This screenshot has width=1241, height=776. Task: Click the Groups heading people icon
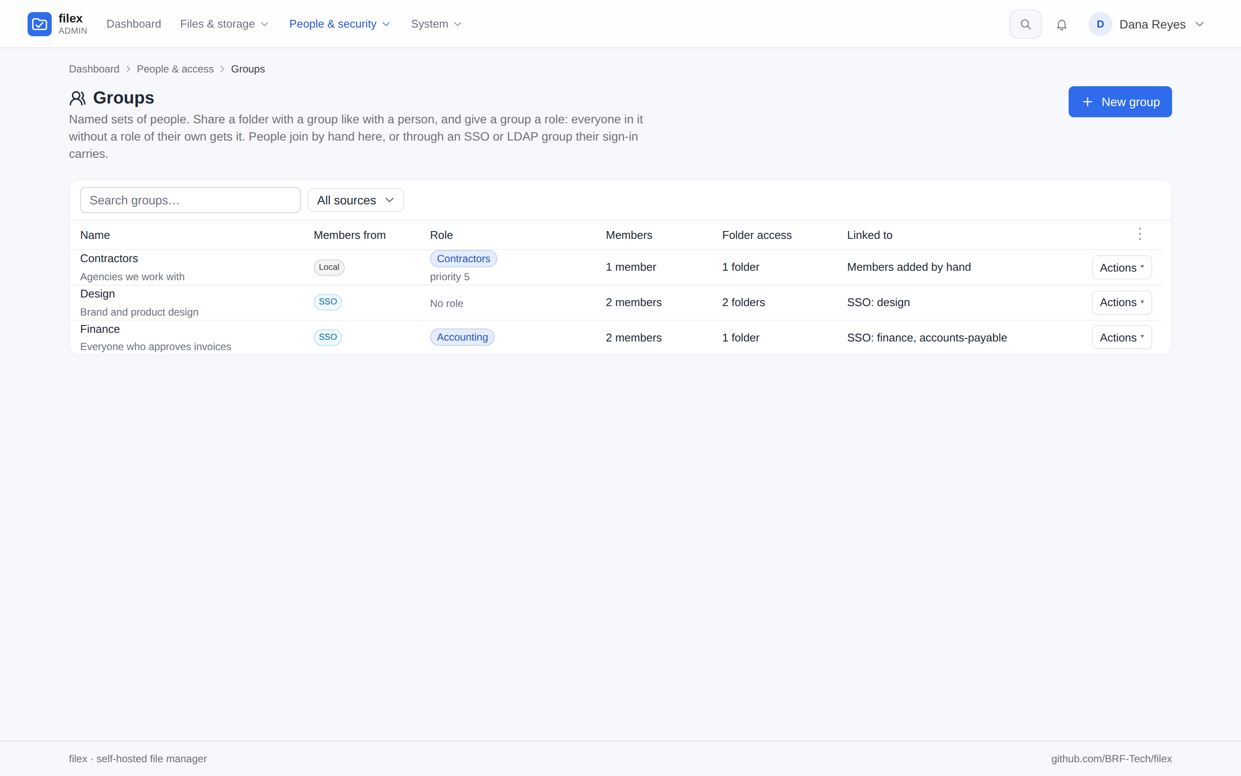click(x=78, y=98)
